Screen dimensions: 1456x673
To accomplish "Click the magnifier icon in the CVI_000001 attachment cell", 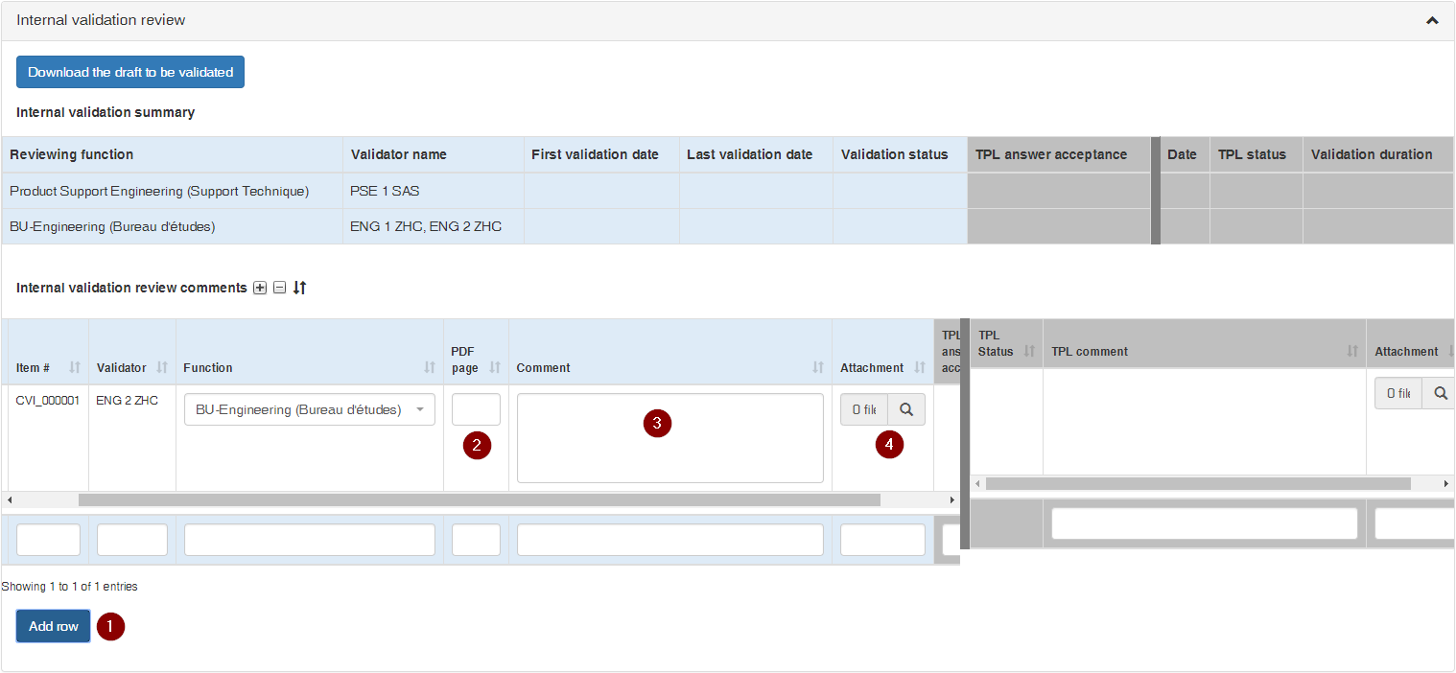I will coord(906,409).
